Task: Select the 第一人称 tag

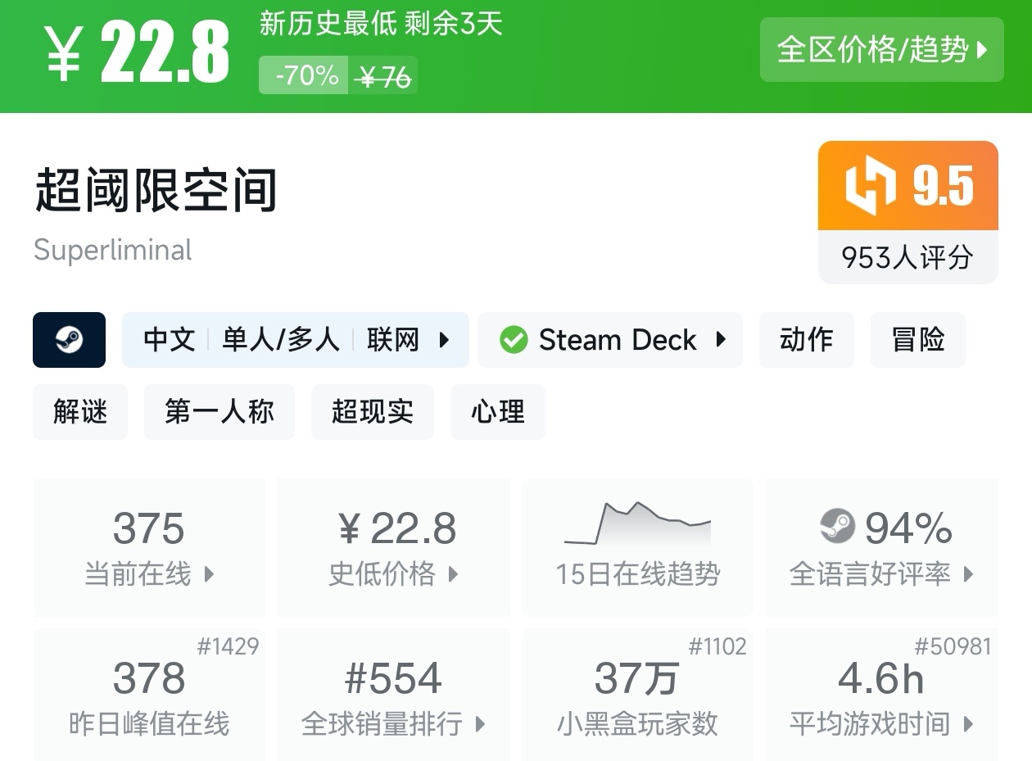Action: [220, 411]
